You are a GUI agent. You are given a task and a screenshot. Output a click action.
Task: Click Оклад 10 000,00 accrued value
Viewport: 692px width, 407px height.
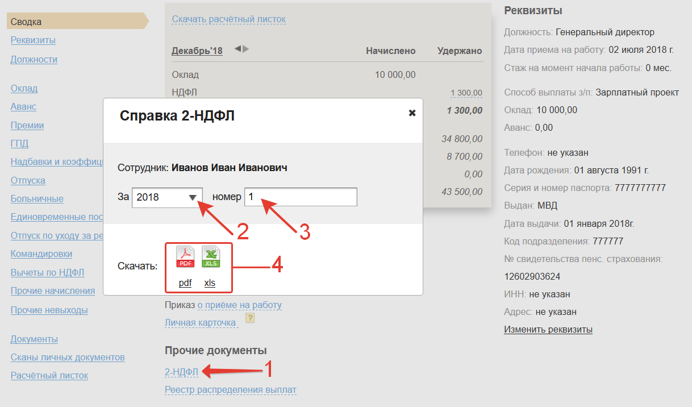click(395, 74)
